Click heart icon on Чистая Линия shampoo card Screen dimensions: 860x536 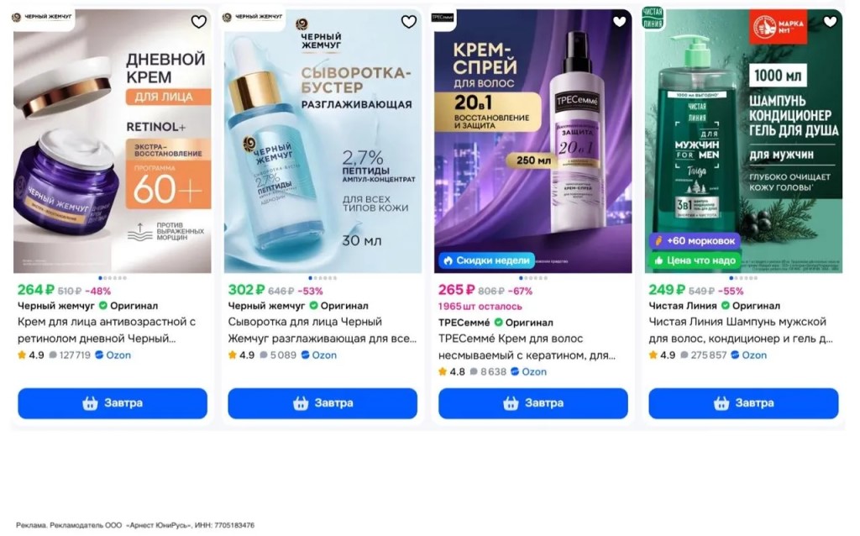(x=830, y=22)
